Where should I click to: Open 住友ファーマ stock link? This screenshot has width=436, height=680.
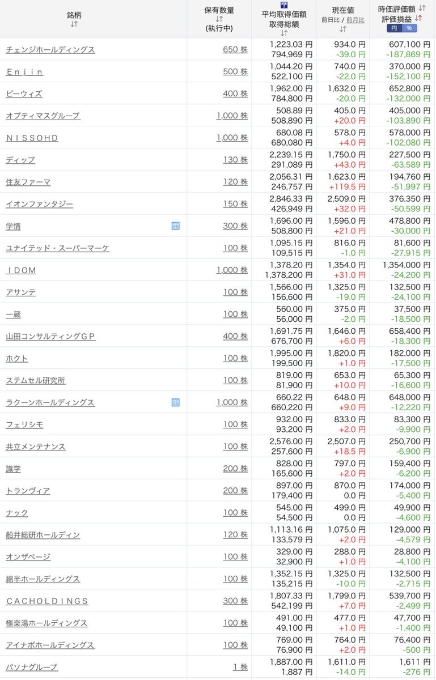click(28, 182)
